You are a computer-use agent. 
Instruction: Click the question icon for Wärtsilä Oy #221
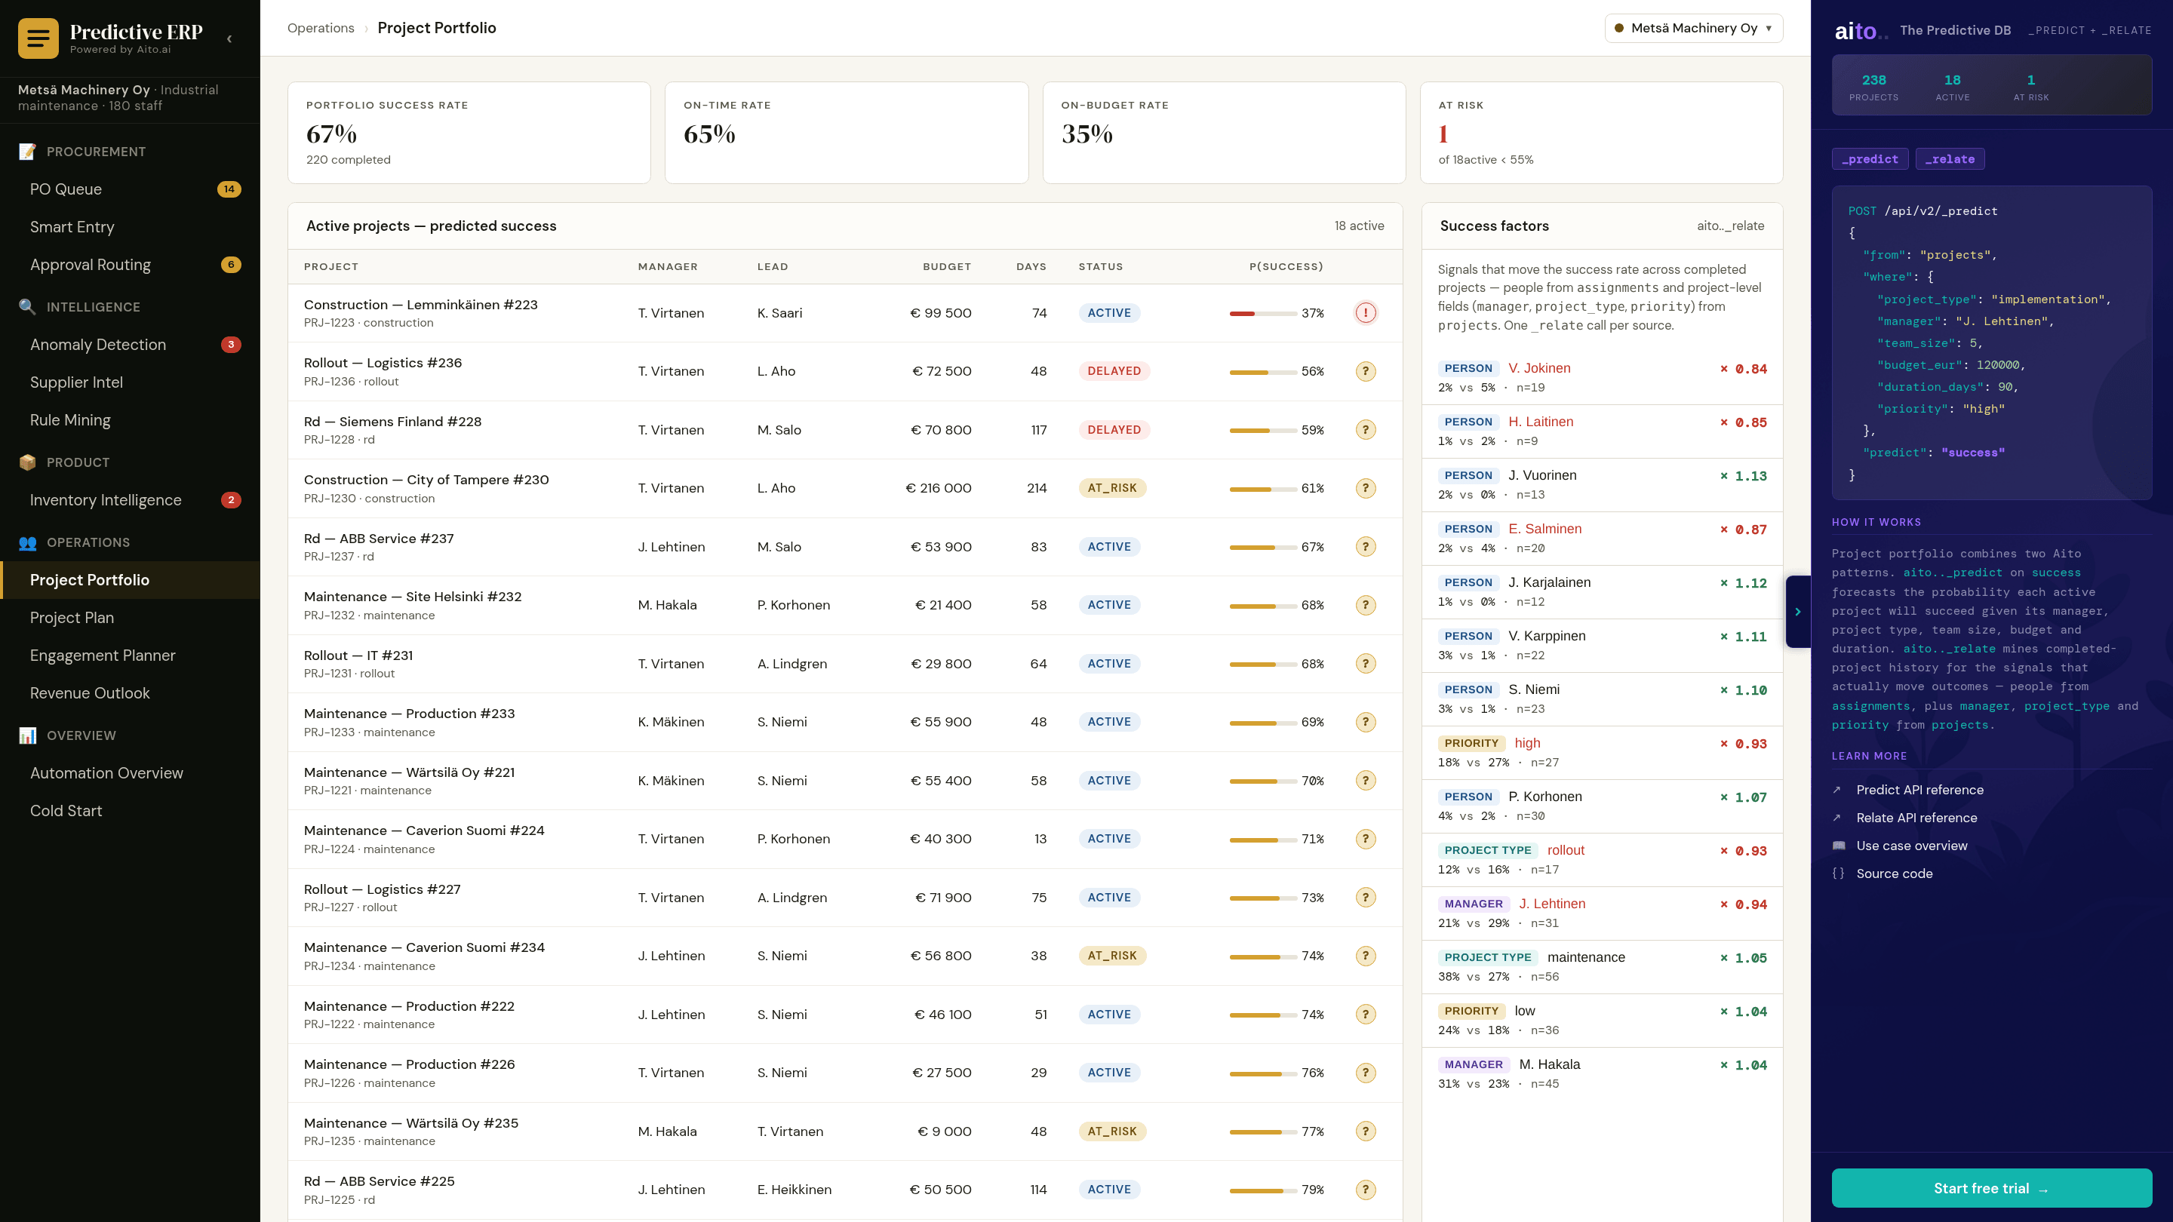click(1366, 781)
